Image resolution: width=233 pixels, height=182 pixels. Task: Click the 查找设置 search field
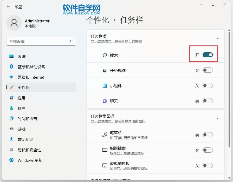38,41
